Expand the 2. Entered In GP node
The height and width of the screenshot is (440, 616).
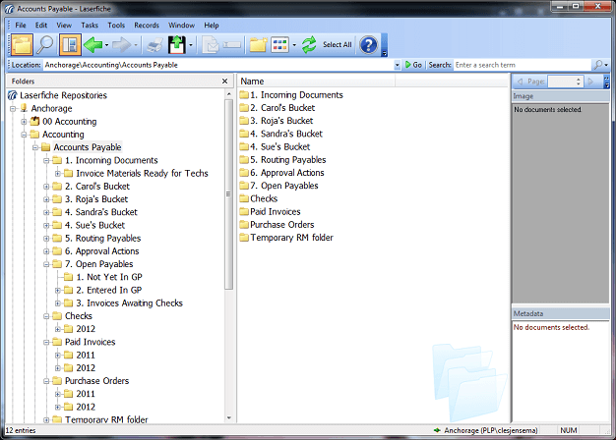(58, 290)
